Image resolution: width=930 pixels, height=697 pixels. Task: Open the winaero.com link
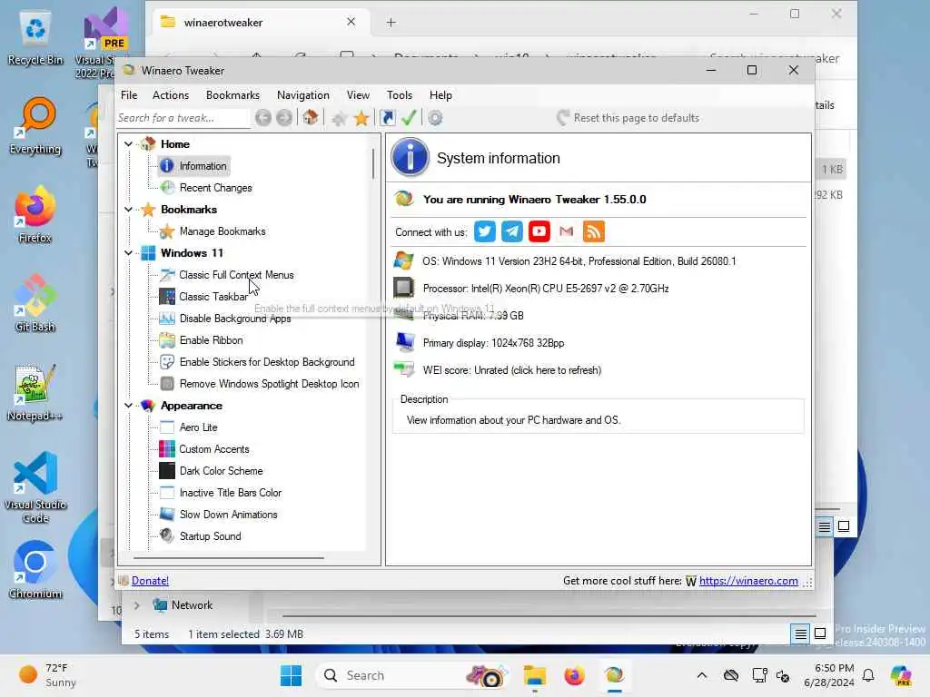click(x=748, y=581)
